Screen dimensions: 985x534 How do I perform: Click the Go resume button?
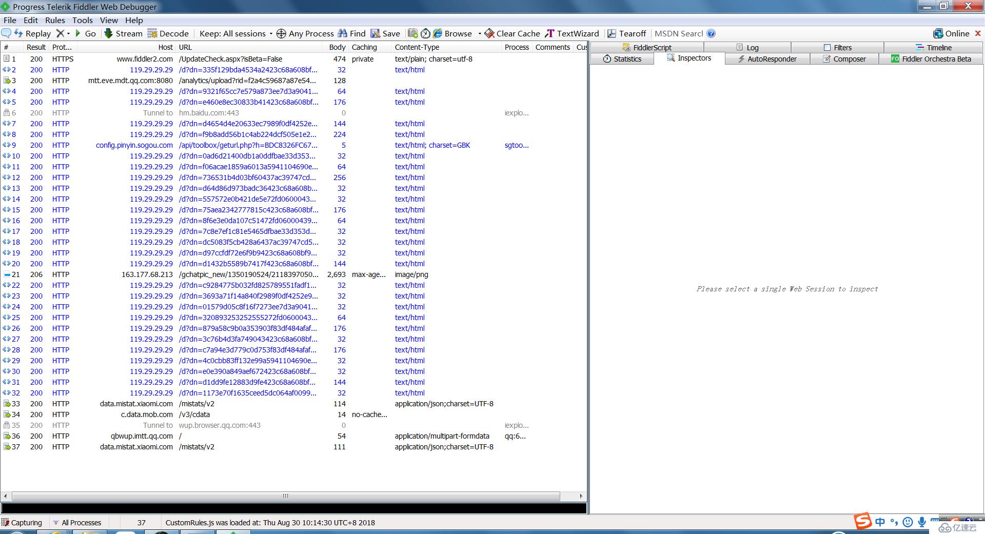coord(86,33)
